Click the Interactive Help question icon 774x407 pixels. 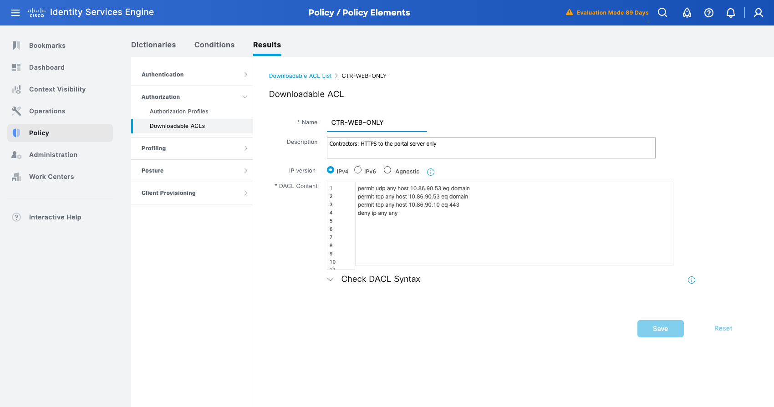[16, 217]
